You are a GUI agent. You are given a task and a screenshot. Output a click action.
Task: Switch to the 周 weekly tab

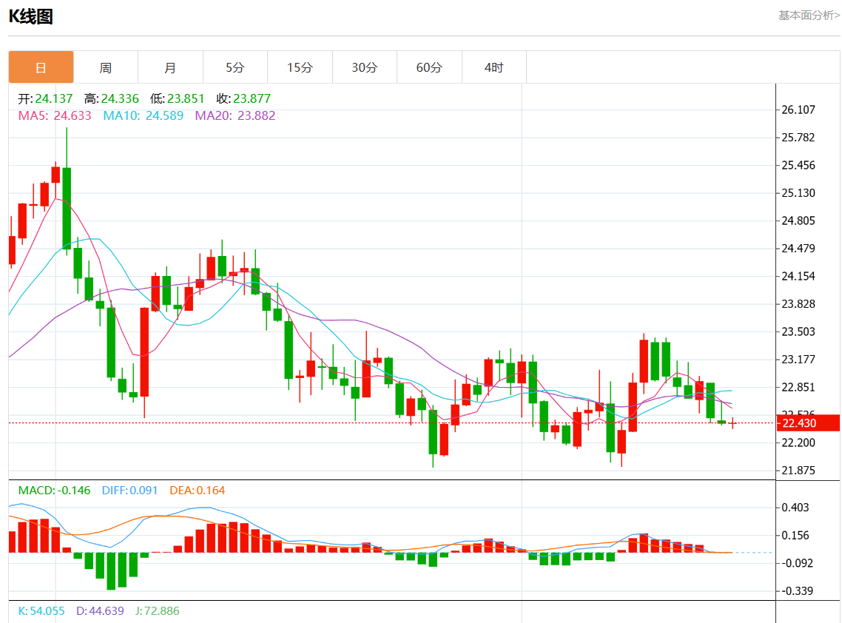(x=106, y=67)
